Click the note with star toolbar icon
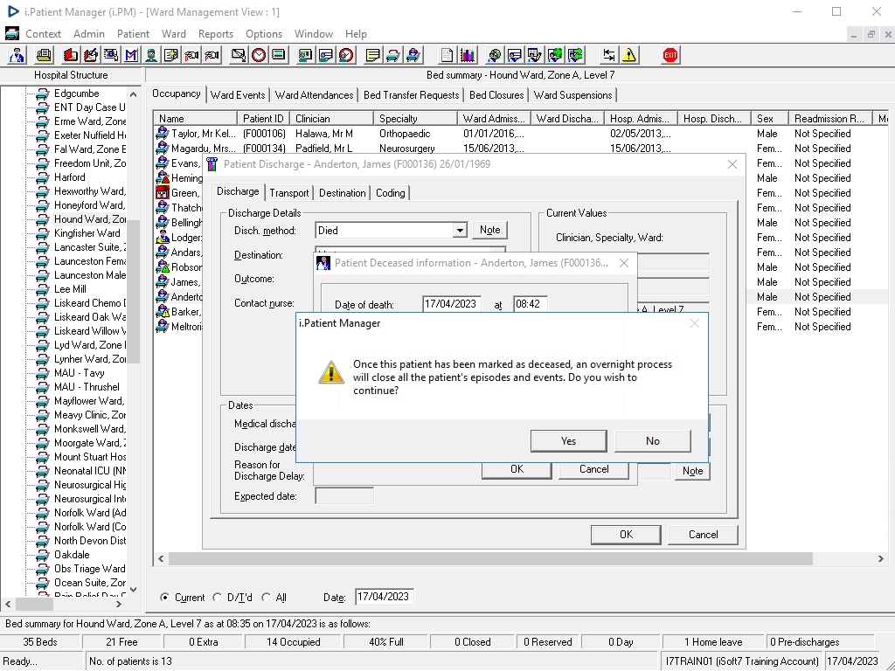The image size is (895, 671). tap(171, 55)
